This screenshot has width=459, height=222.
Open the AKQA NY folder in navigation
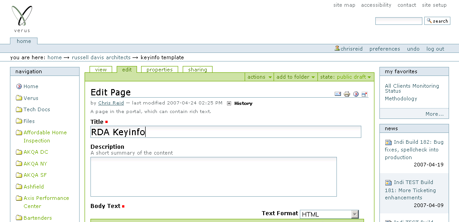[35, 164]
